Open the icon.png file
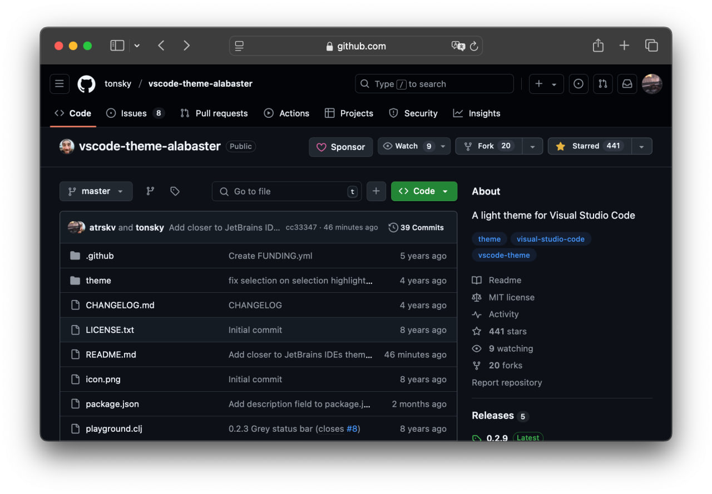The image size is (712, 494). coord(103,380)
